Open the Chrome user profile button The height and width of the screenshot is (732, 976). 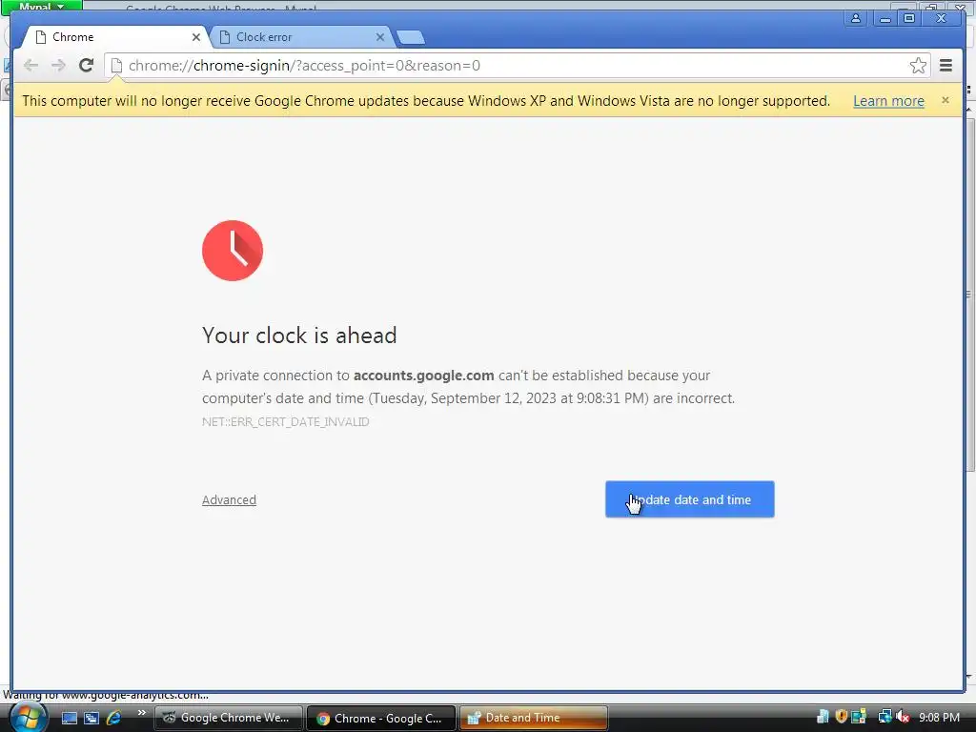click(856, 19)
